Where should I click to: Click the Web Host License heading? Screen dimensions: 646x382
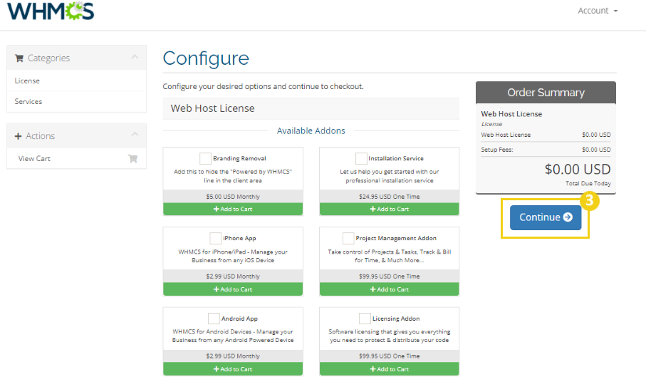coord(212,108)
